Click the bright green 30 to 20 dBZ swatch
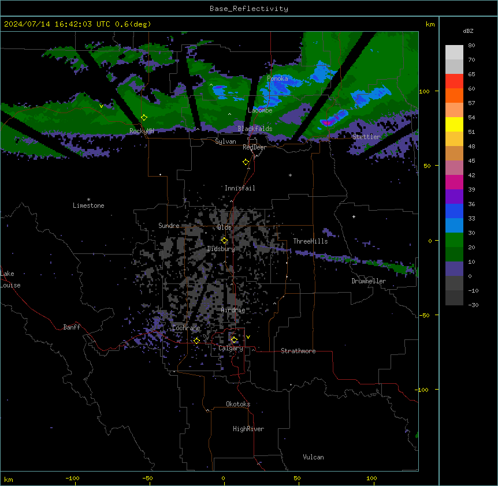498x486 pixels. [454, 240]
